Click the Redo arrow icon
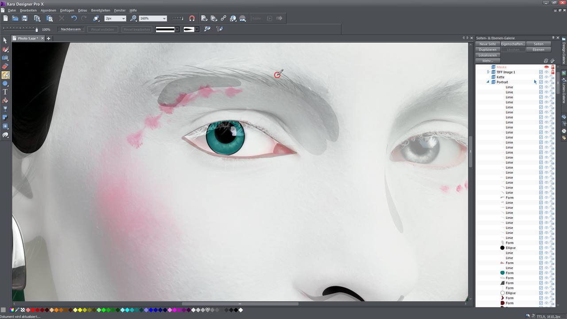Screen dimensions: 567x319 84,18
